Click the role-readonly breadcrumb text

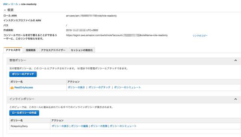coord(29,4)
